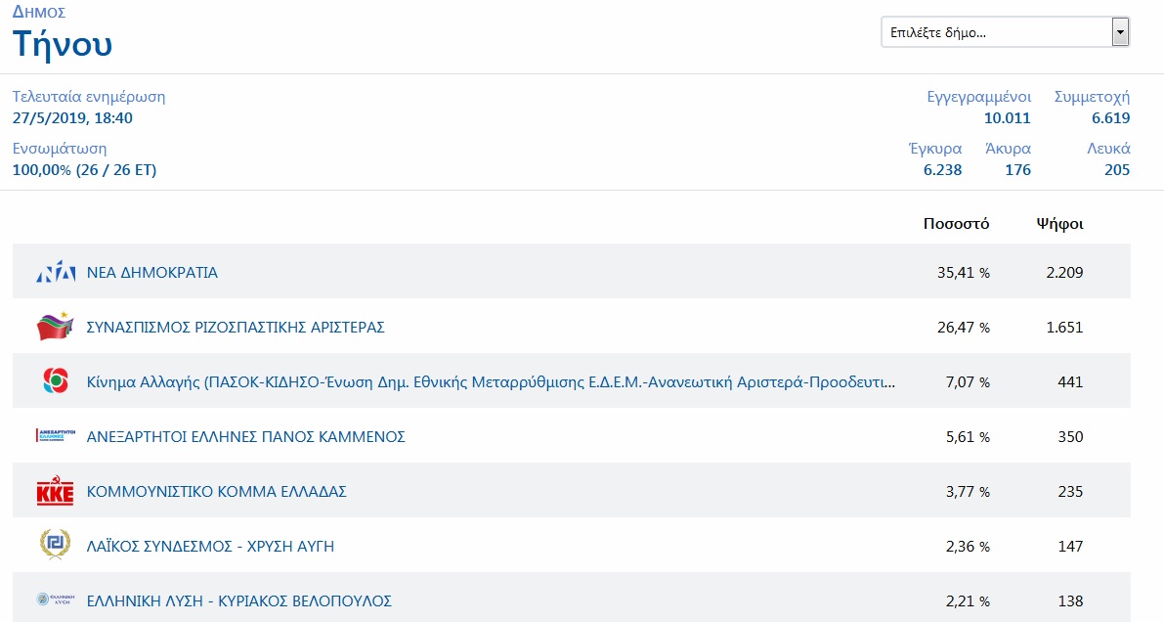Open ΑΝΕΞΑΡΤΗΤΟΙ ΕΛΛΗΝΕΣ ΠΑΝΟΣ ΚΑΜΜΕΝΟΣ link
The width and height of the screenshot is (1164, 622).
tap(246, 437)
